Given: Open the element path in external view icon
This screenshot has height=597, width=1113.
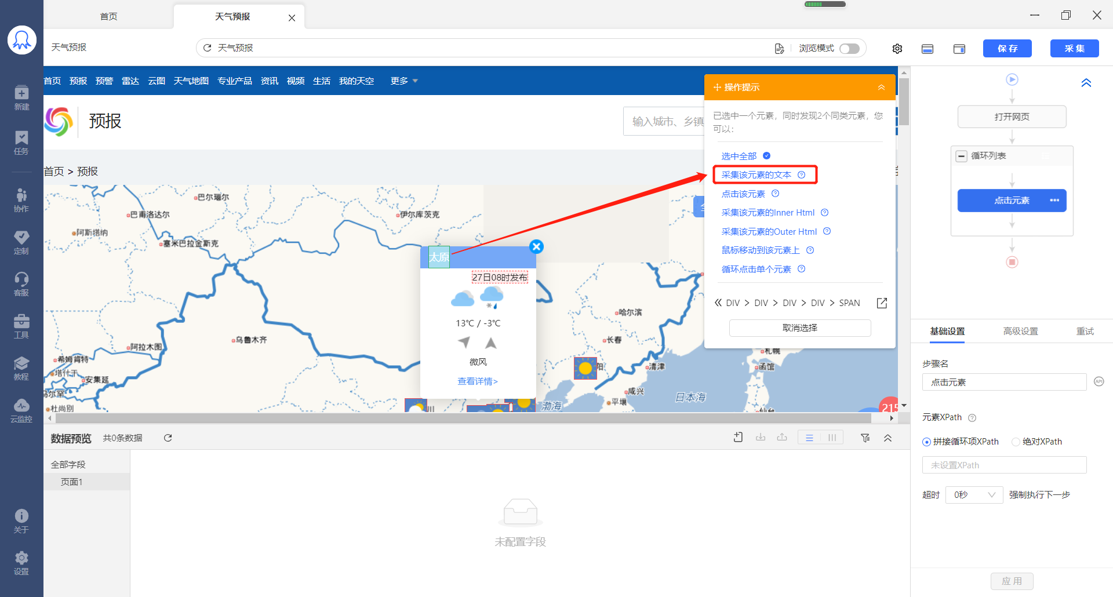Looking at the screenshot, I should pos(882,303).
